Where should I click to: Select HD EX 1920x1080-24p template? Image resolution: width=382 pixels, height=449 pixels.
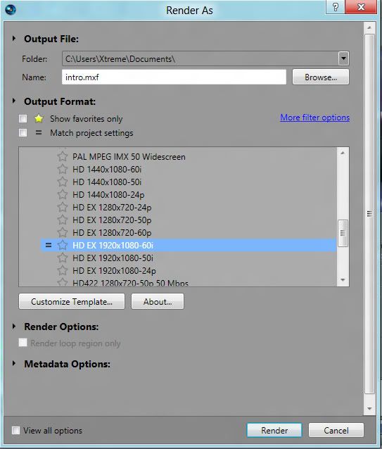114,271
